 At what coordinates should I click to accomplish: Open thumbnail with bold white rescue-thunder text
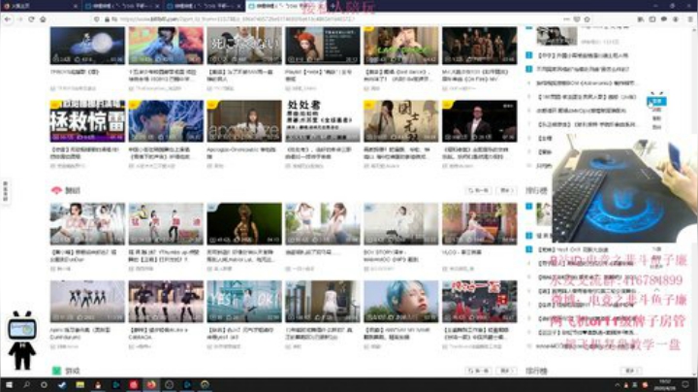(87, 121)
